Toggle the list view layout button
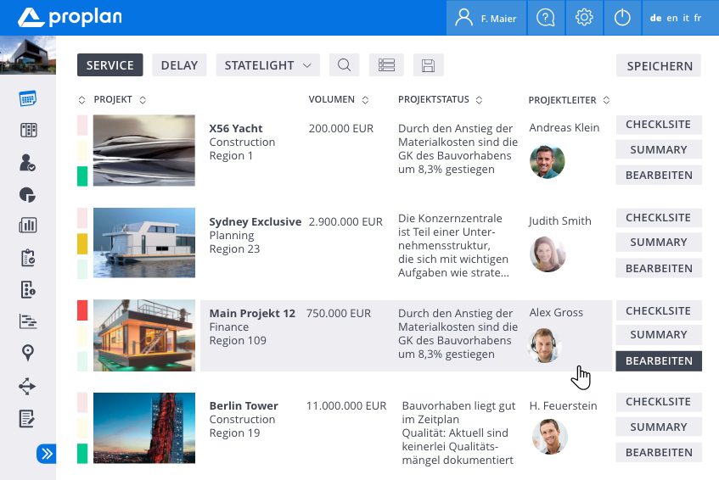The image size is (719, 480). click(386, 65)
